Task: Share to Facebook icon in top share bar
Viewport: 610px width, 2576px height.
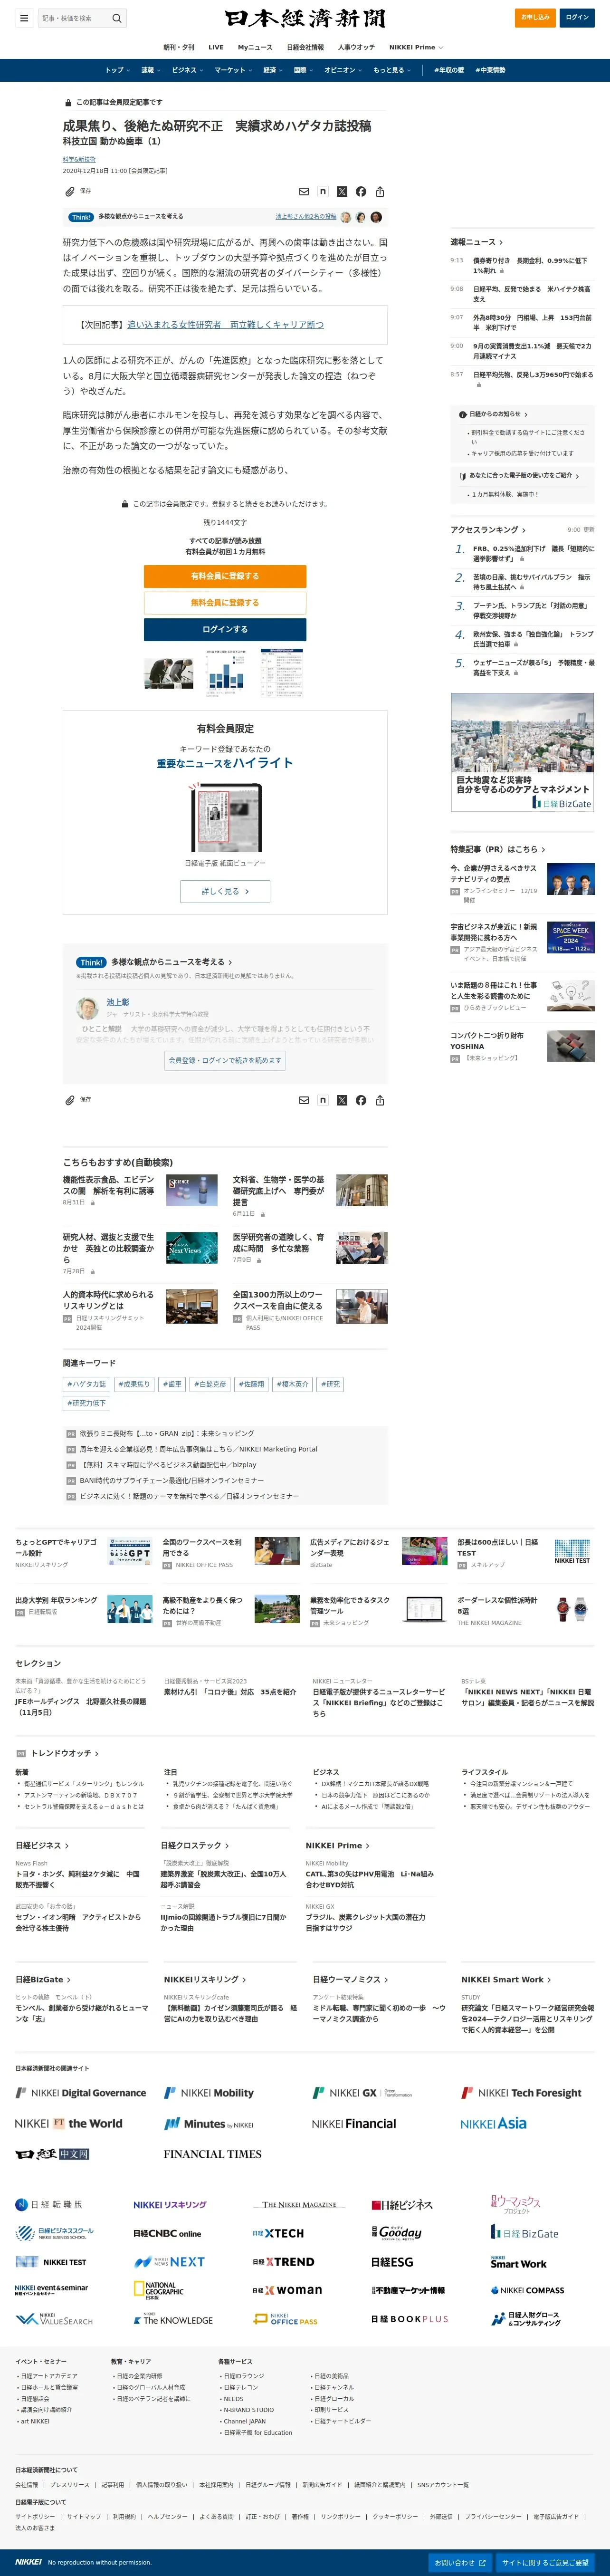Action: coord(361,191)
